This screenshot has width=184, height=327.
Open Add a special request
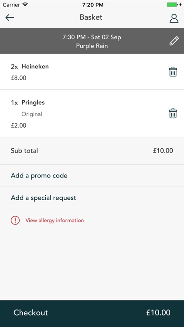(x=92, y=198)
